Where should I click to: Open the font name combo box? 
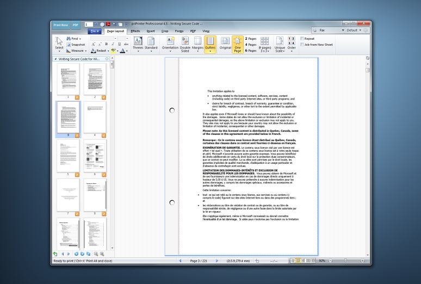click(103, 39)
